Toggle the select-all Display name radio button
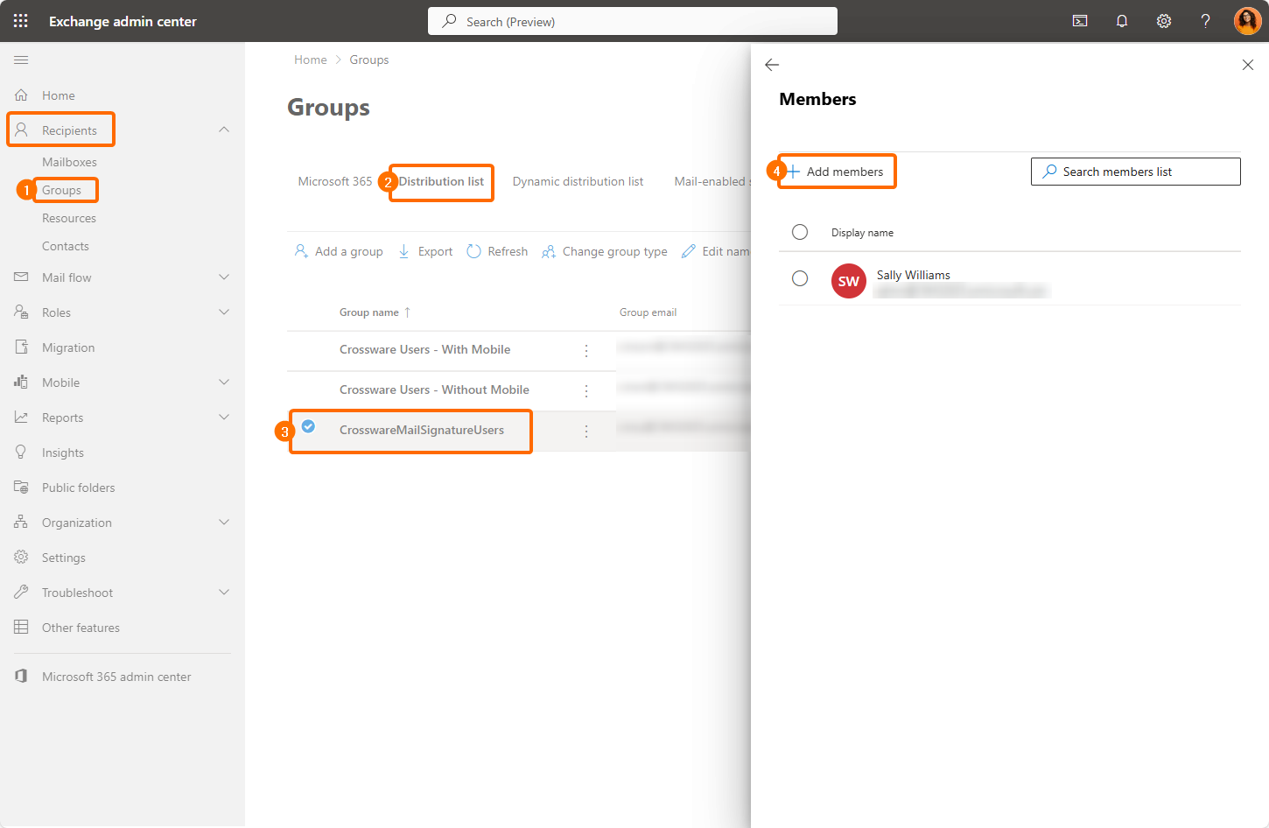The image size is (1269, 828). point(800,232)
